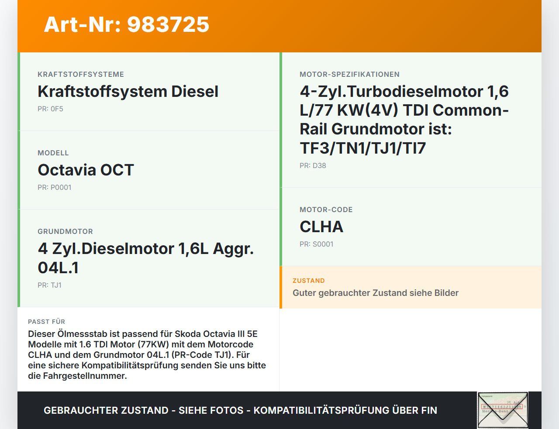This screenshot has height=429, width=559.
Task: Click the KRAFTSTOFFSYSTEME section label
Action: tap(81, 75)
